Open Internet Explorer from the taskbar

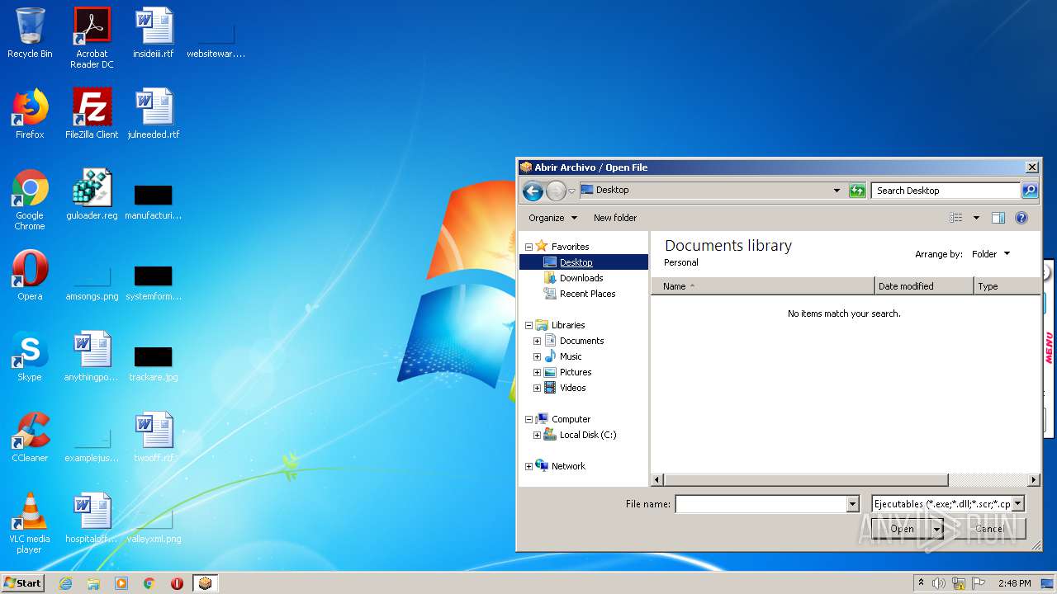(65, 583)
